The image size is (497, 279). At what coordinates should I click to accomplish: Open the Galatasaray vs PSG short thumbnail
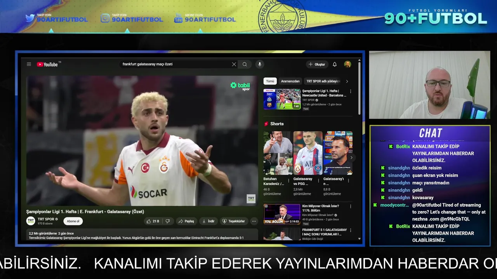pos(308,153)
